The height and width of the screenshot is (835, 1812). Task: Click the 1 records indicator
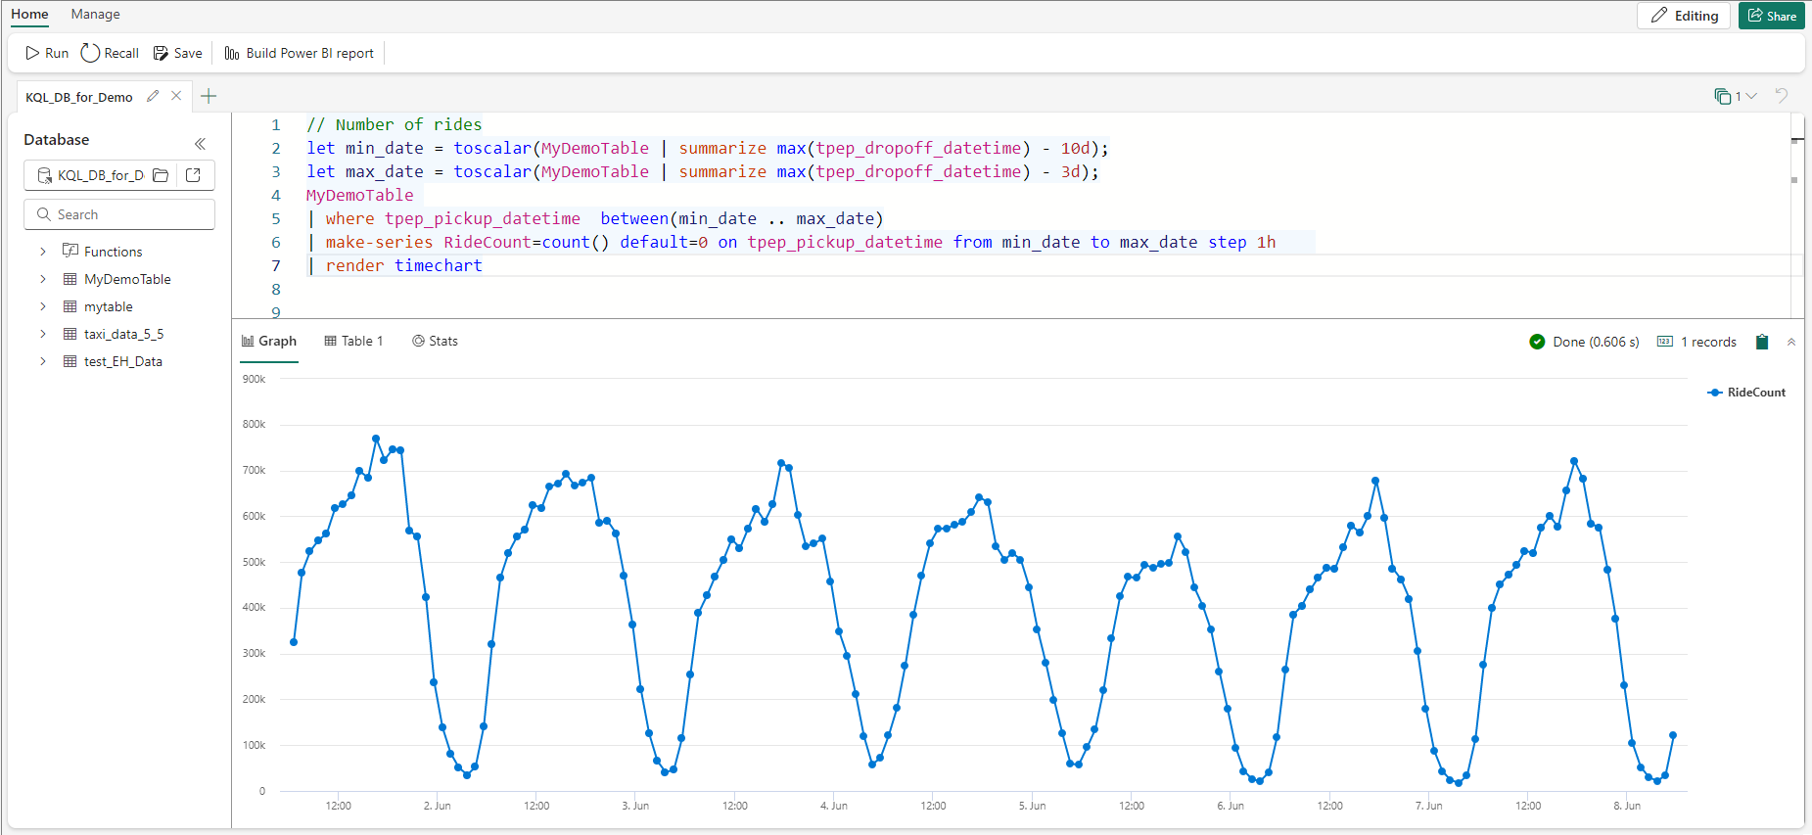[x=1696, y=342]
